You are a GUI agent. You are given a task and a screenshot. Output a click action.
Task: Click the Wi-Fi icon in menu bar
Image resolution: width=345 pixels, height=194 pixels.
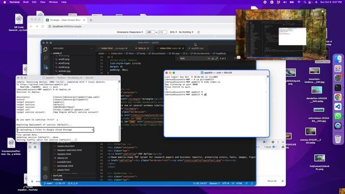tap(299, 2)
